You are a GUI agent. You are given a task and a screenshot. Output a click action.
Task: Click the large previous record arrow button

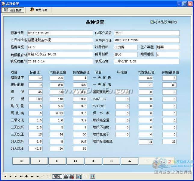[x=39, y=161]
